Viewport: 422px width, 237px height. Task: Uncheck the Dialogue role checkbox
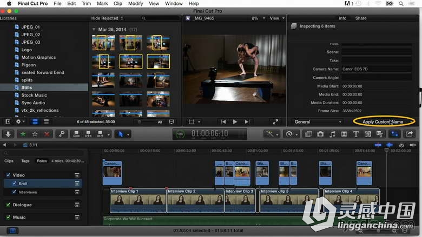[8, 205]
